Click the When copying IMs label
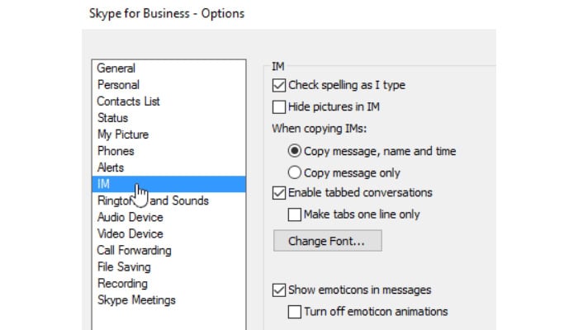Image resolution: width=578 pixels, height=330 pixels. [320, 129]
